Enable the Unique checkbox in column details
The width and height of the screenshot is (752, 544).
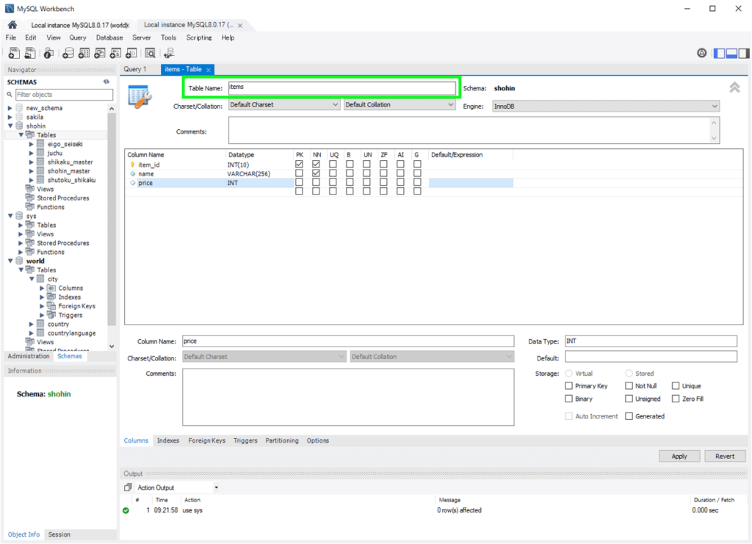pyautogui.click(x=676, y=386)
